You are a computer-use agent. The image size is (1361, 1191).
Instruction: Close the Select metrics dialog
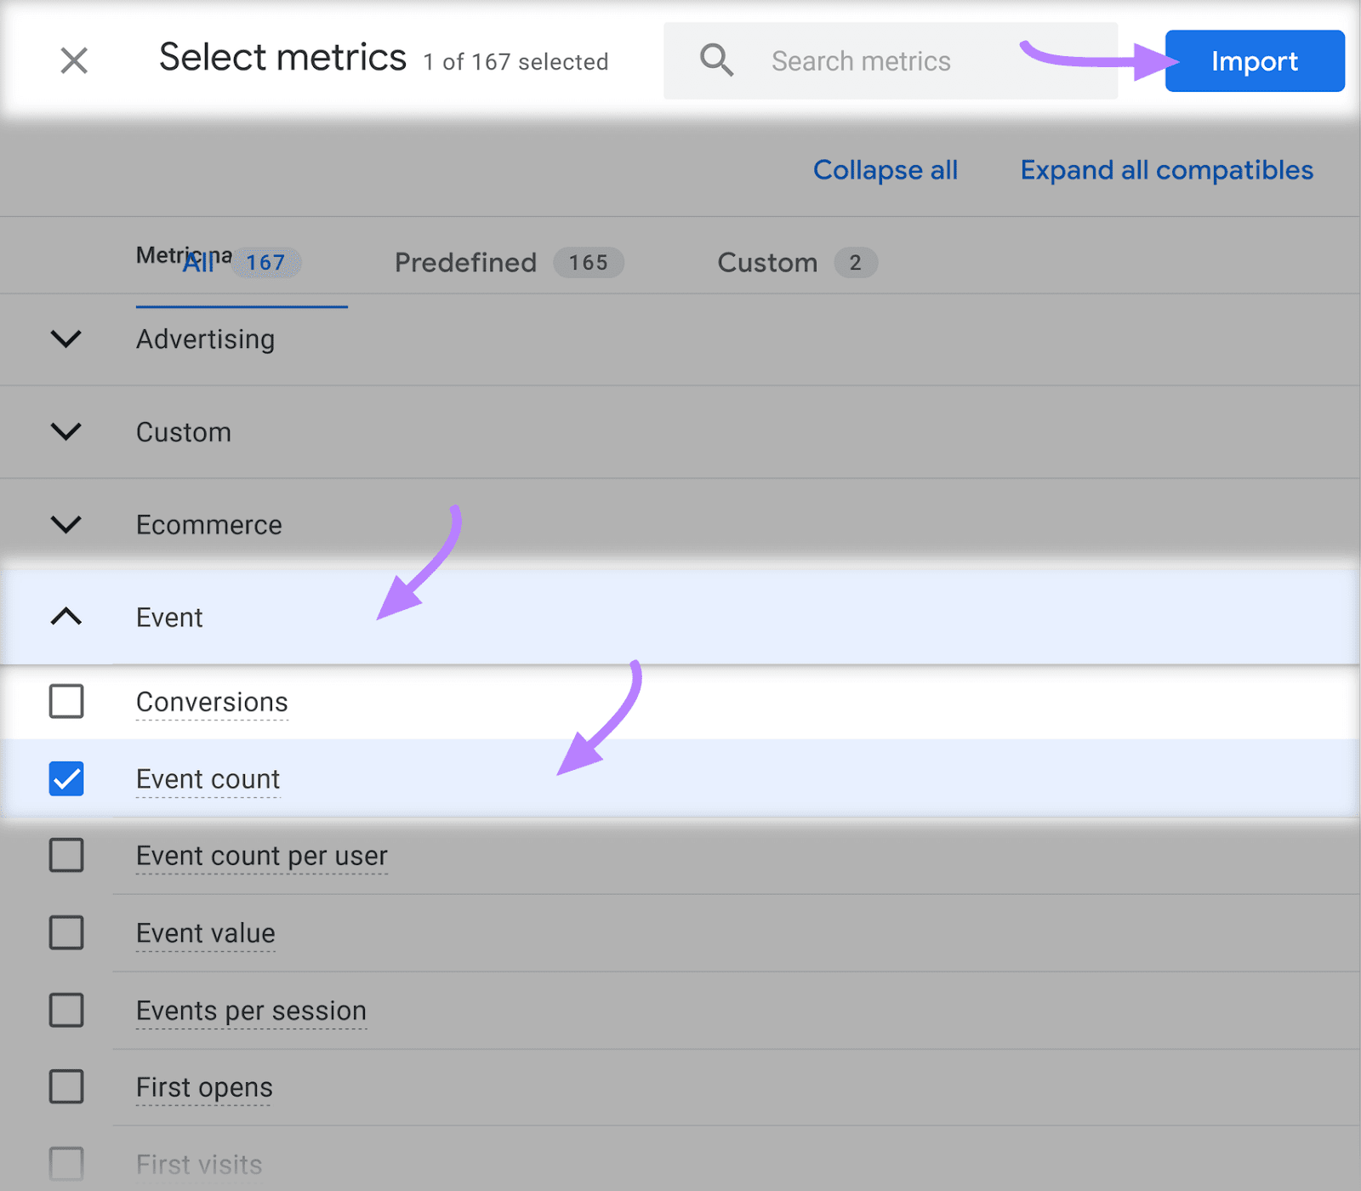point(74,60)
